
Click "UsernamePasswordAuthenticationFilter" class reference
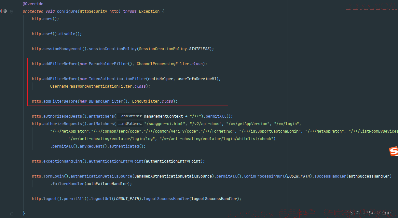pos(91,86)
